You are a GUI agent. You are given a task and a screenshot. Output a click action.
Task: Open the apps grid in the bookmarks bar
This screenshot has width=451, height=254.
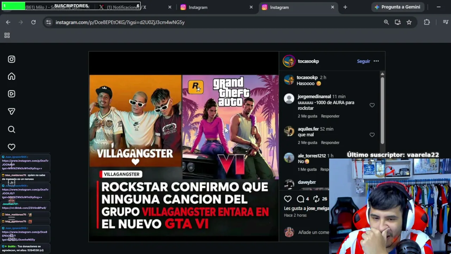(x=7, y=35)
